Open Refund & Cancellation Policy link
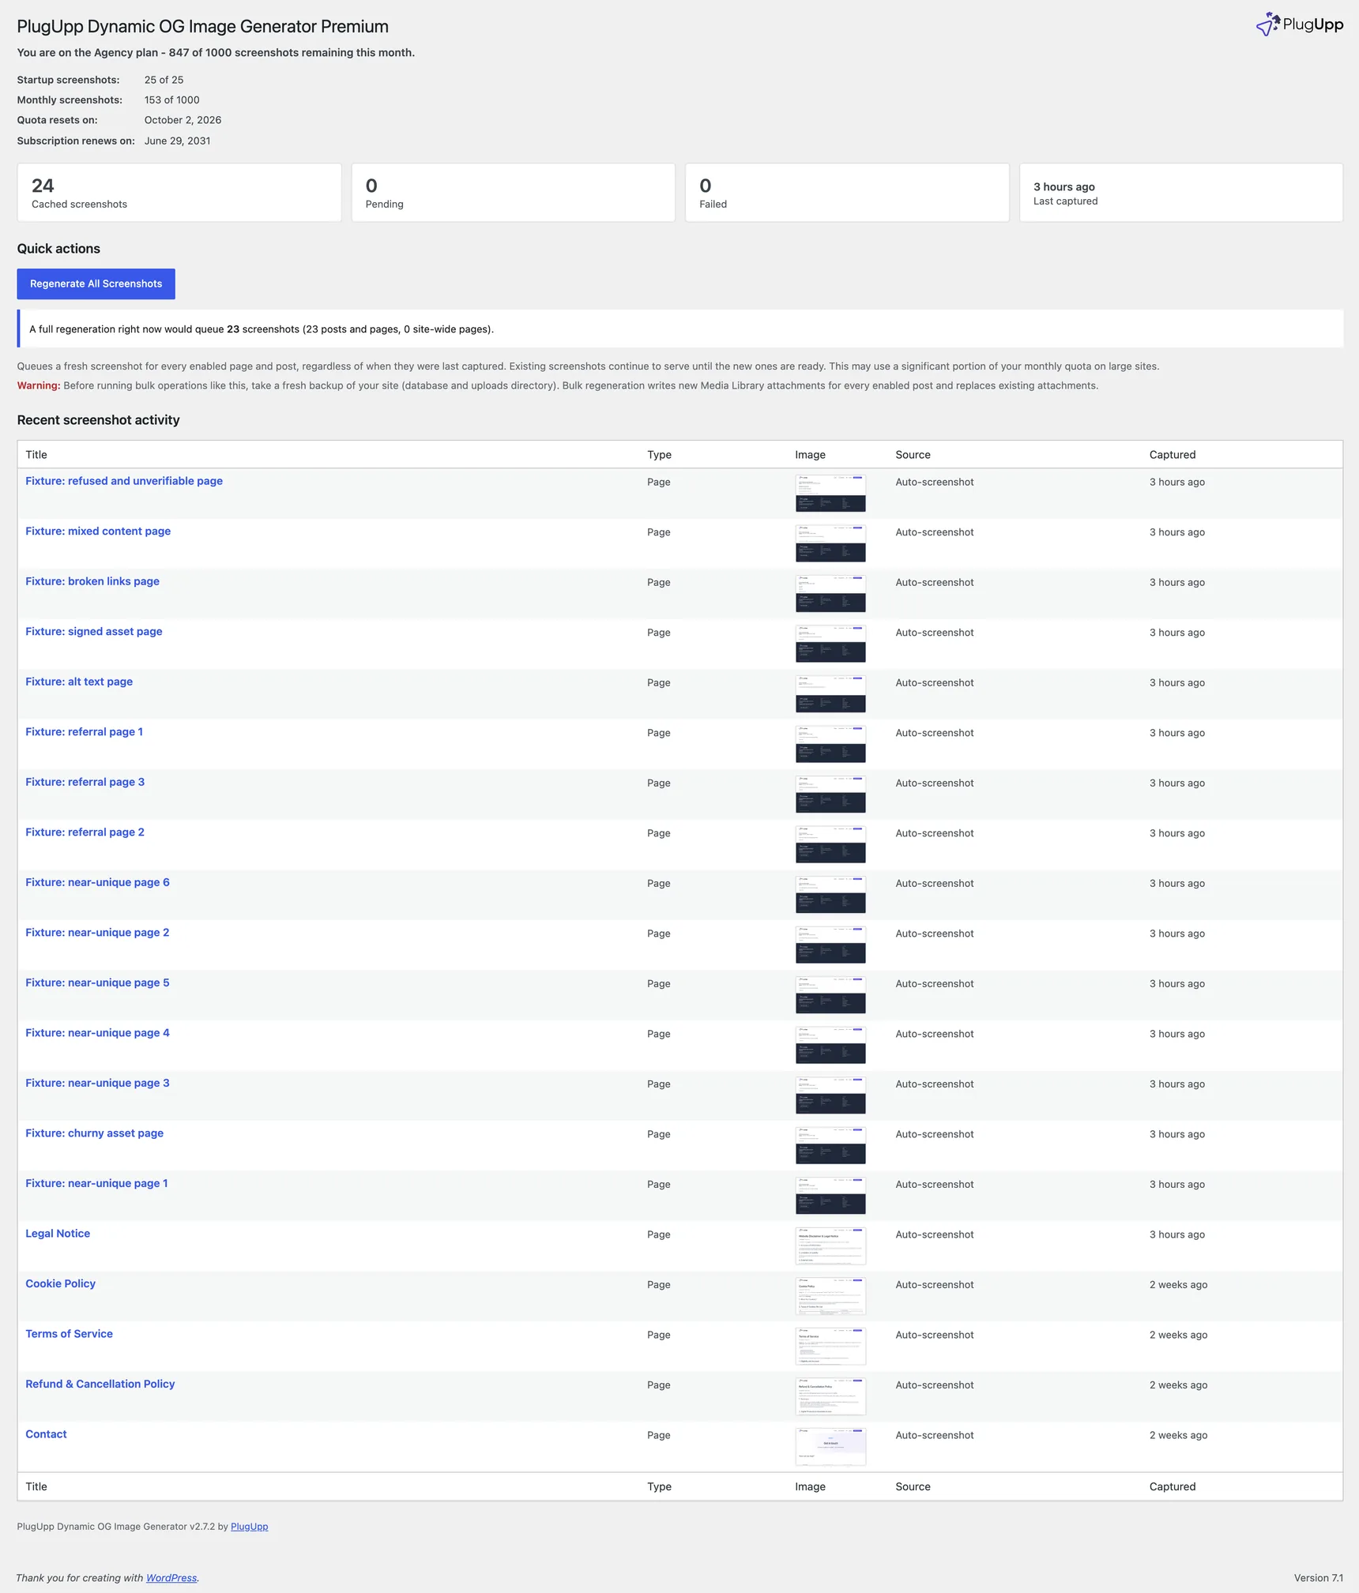 pos(100,1384)
